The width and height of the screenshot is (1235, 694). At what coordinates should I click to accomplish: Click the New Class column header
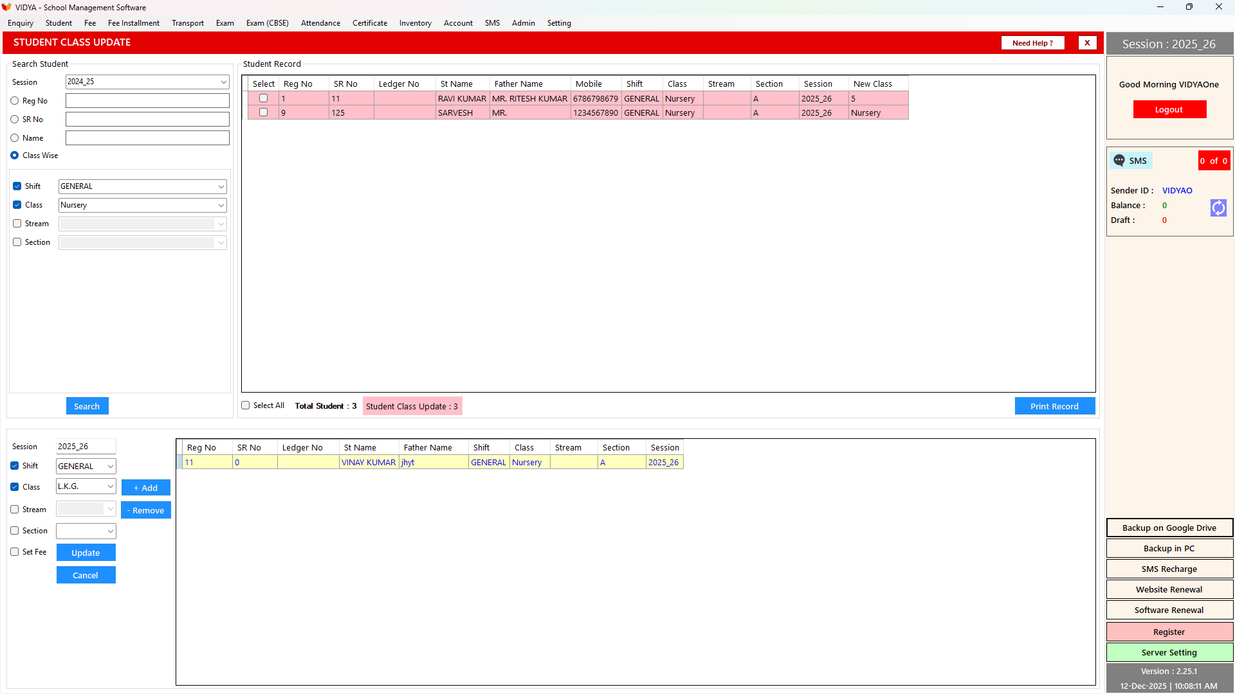pyautogui.click(x=878, y=84)
